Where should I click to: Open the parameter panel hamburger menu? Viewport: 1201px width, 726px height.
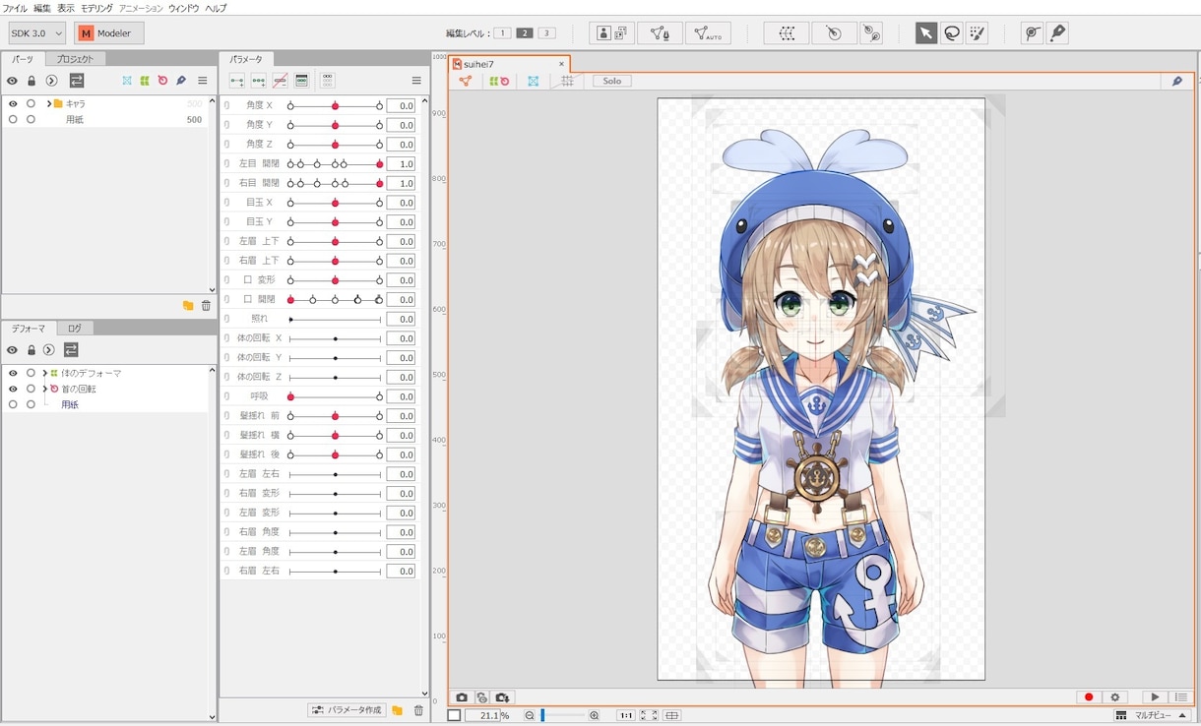416,81
